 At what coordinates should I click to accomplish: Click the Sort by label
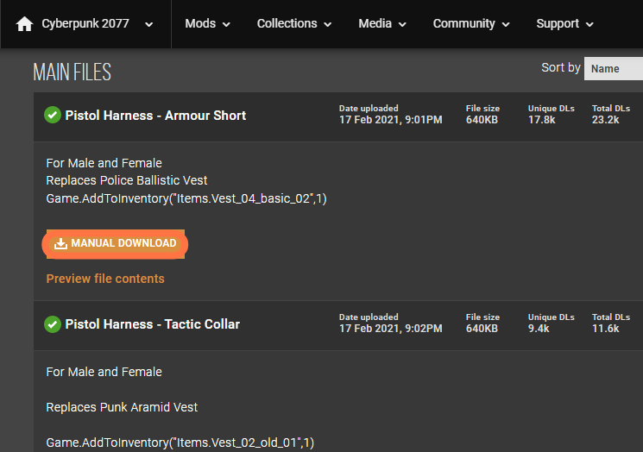pyautogui.click(x=560, y=67)
